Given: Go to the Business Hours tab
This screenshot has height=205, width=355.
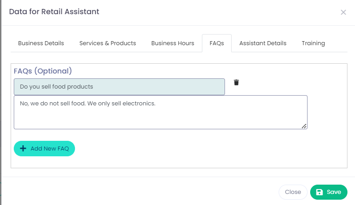Looking at the screenshot, I should pyautogui.click(x=173, y=43).
